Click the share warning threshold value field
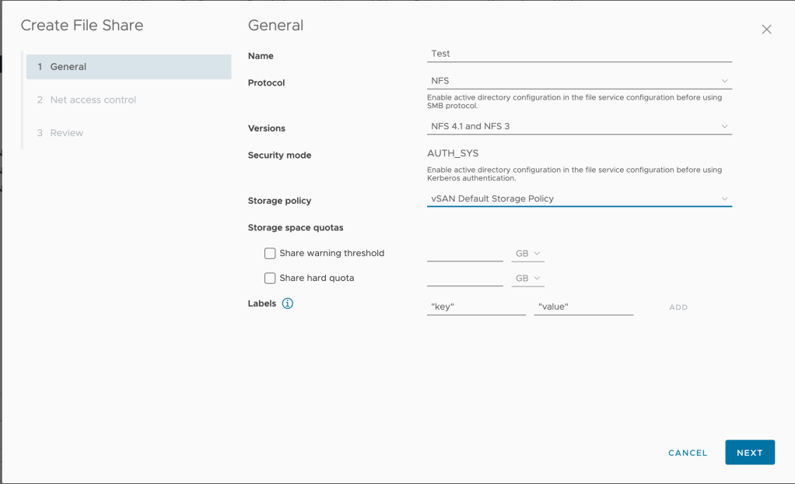This screenshot has height=484, width=795. pos(464,253)
